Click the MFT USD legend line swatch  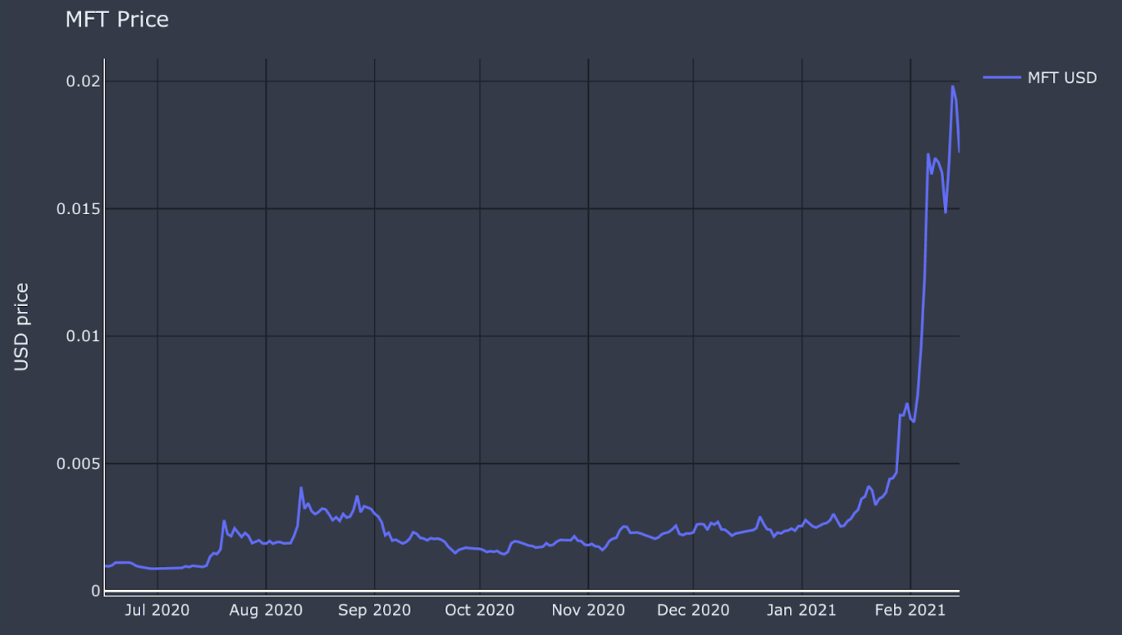click(x=1001, y=78)
